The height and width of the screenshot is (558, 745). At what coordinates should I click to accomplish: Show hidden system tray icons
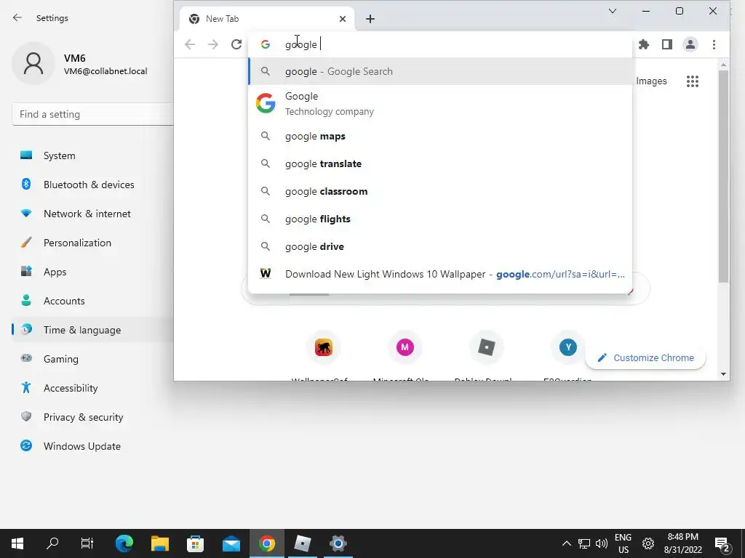[567, 543]
